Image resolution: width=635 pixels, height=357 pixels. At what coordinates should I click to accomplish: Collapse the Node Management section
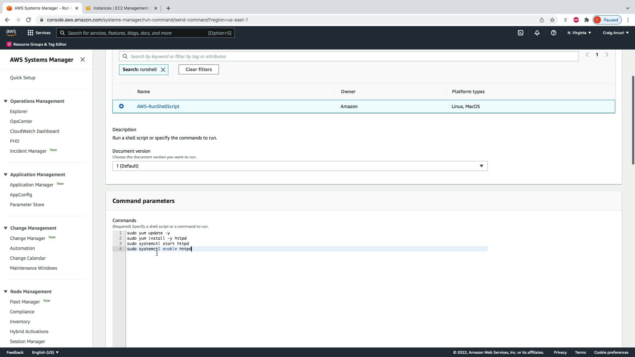click(6, 292)
